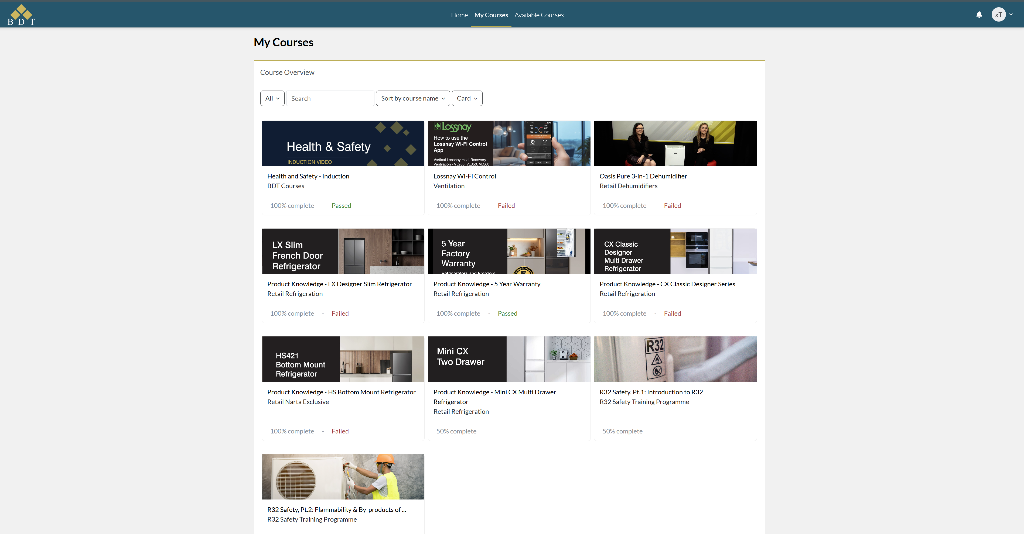Click the Ventilation category text
This screenshot has width=1024, height=534.
click(449, 186)
